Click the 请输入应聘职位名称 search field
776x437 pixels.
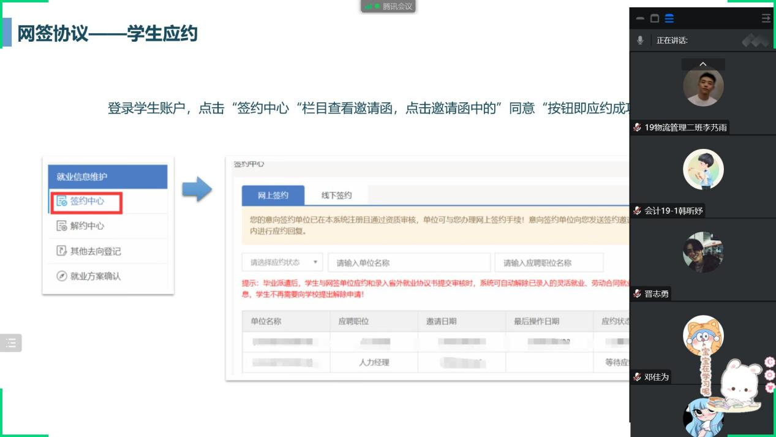pyautogui.click(x=548, y=262)
